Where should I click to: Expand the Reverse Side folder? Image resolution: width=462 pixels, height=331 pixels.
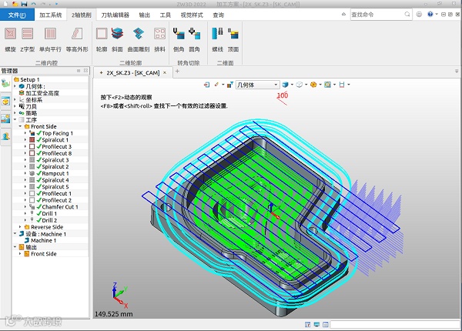tap(20, 227)
